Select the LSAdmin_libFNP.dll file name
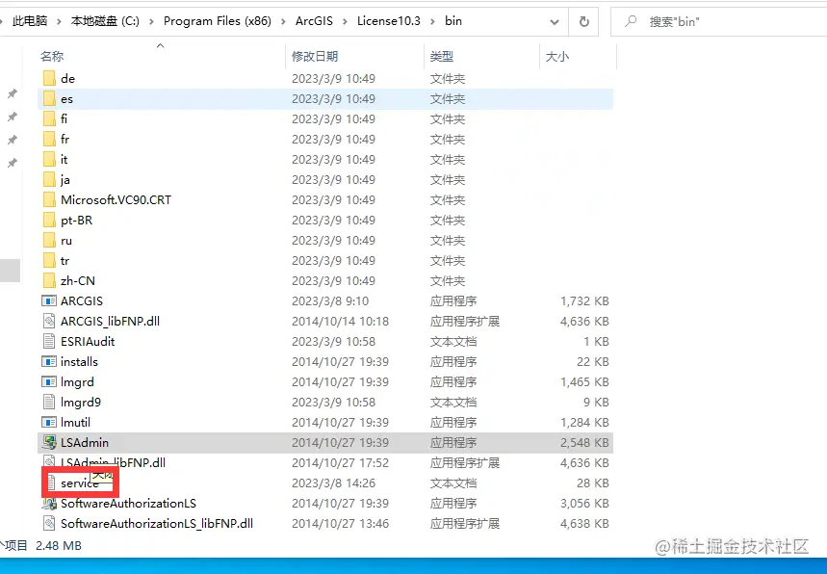This screenshot has height=574, width=827. pos(113,462)
